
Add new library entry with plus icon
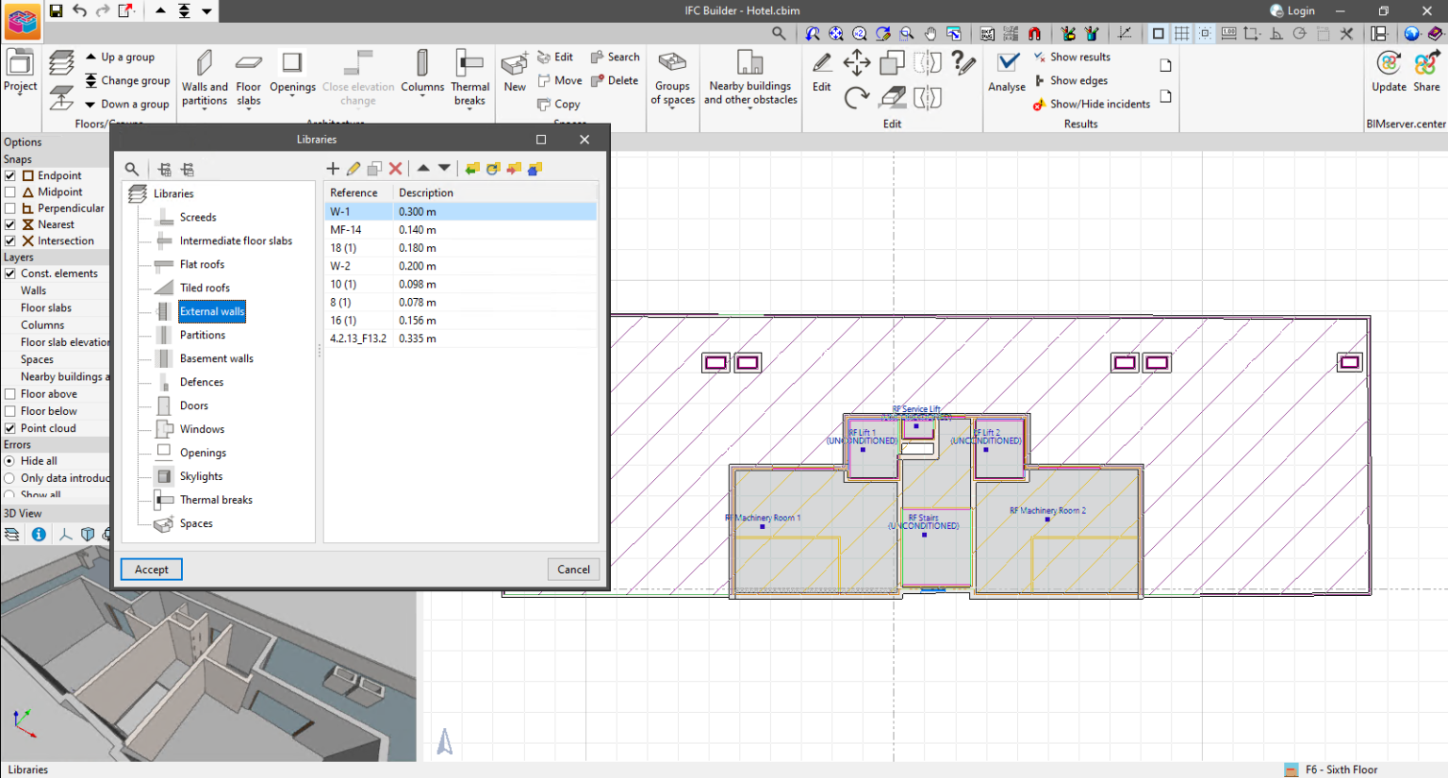coord(333,169)
